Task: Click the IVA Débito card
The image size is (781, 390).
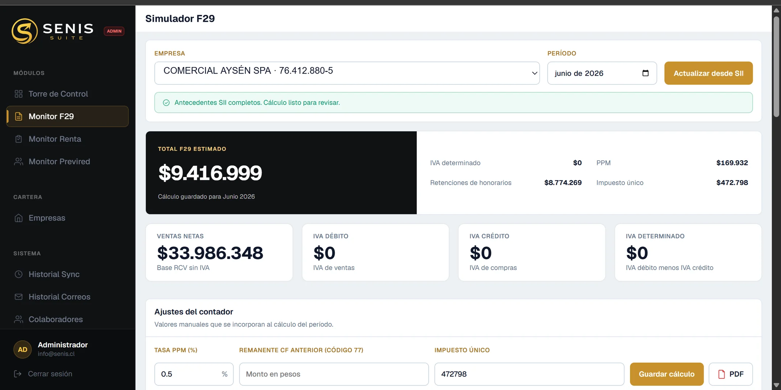Action: click(x=376, y=252)
